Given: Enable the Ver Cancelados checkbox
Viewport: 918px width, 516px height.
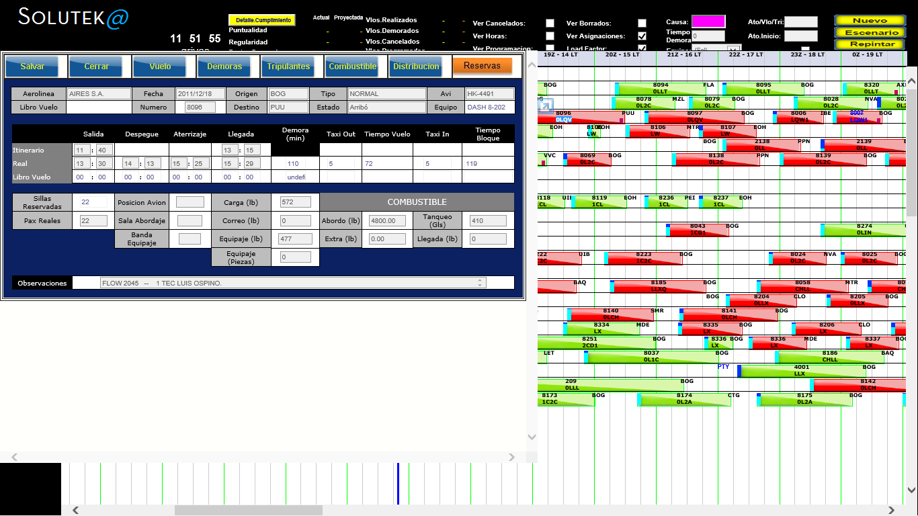Looking at the screenshot, I should click(x=550, y=24).
